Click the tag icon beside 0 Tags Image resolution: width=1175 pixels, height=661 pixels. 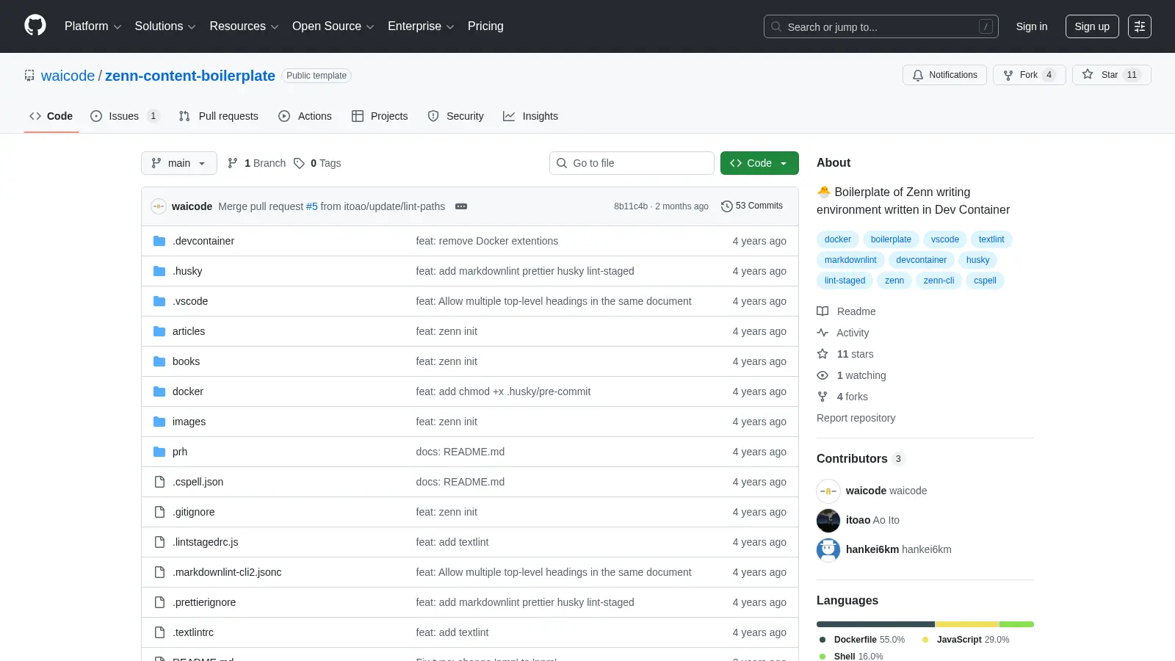(x=299, y=163)
